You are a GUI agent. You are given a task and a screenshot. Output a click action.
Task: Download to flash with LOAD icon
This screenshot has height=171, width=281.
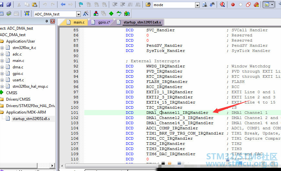click(x=26, y=14)
